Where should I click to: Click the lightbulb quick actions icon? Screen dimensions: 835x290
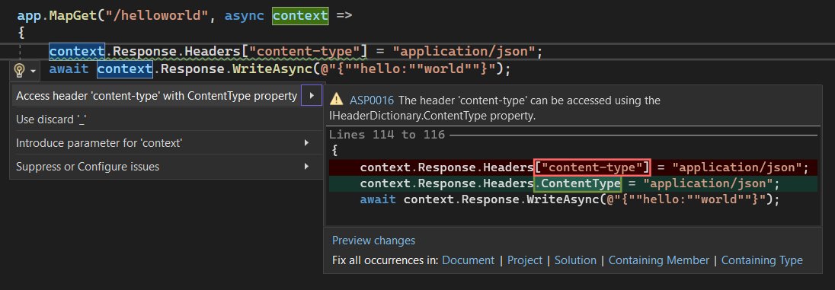(x=20, y=70)
